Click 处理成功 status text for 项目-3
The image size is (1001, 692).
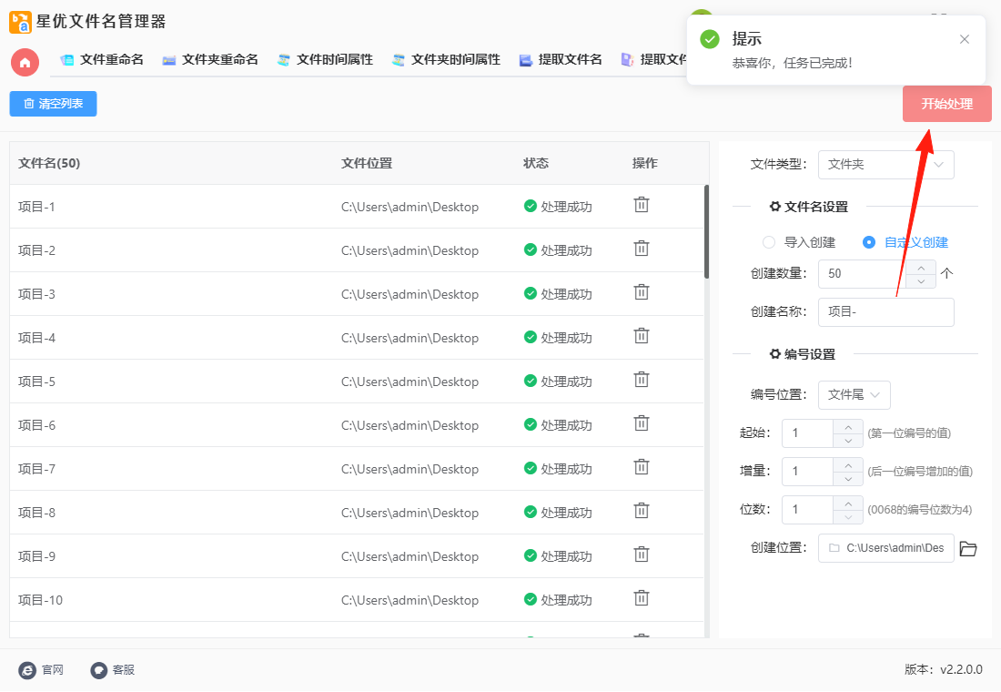coord(566,294)
